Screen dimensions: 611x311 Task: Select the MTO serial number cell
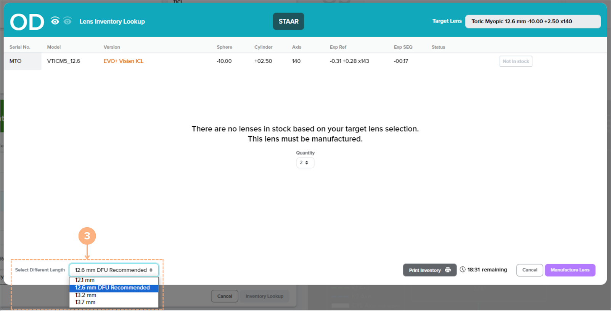pyautogui.click(x=16, y=61)
